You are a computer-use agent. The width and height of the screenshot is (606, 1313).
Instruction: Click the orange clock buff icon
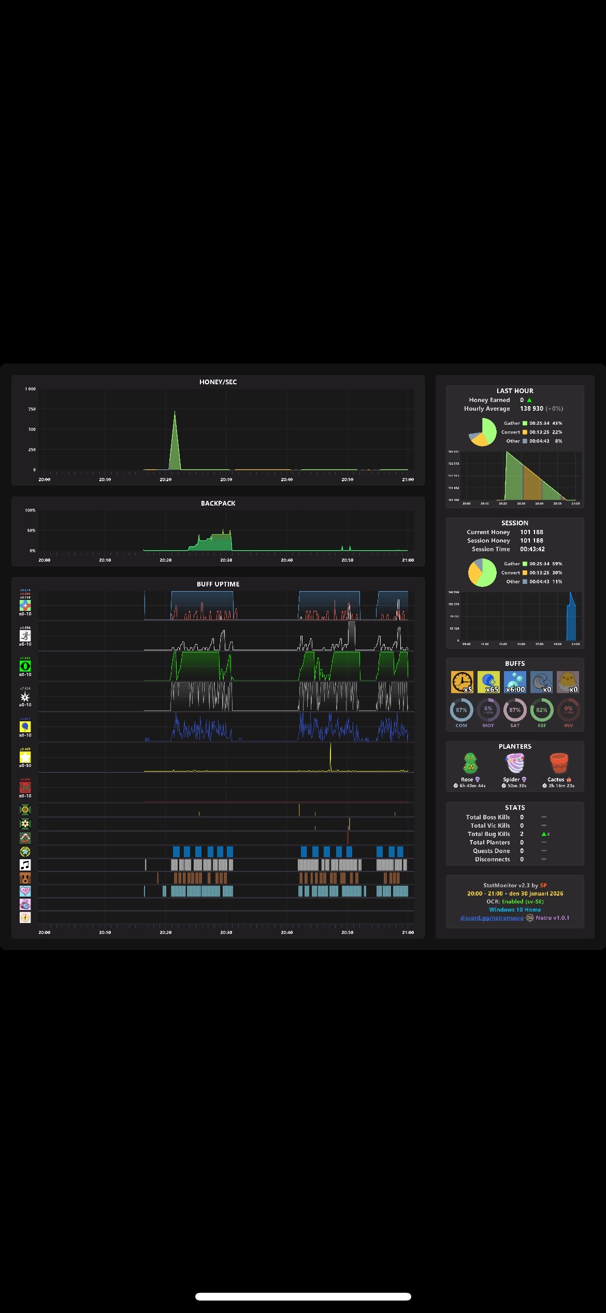point(461,682)
